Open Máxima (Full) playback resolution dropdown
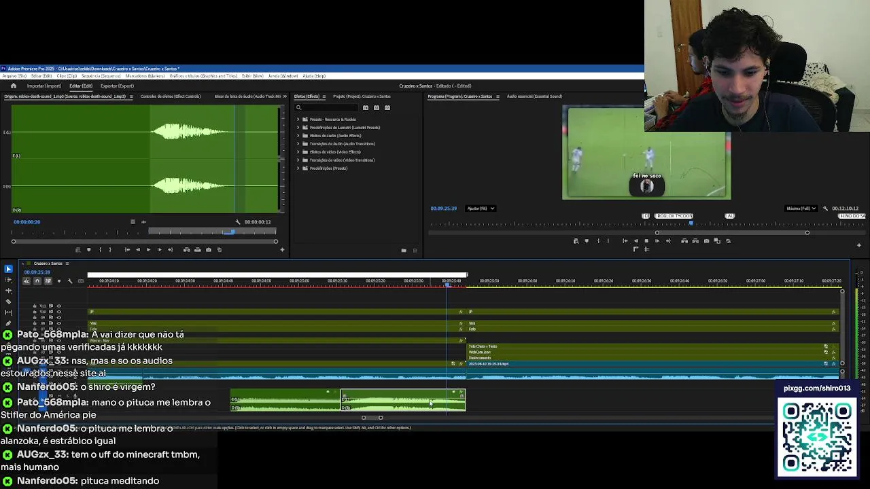 (x=801, y=209)
